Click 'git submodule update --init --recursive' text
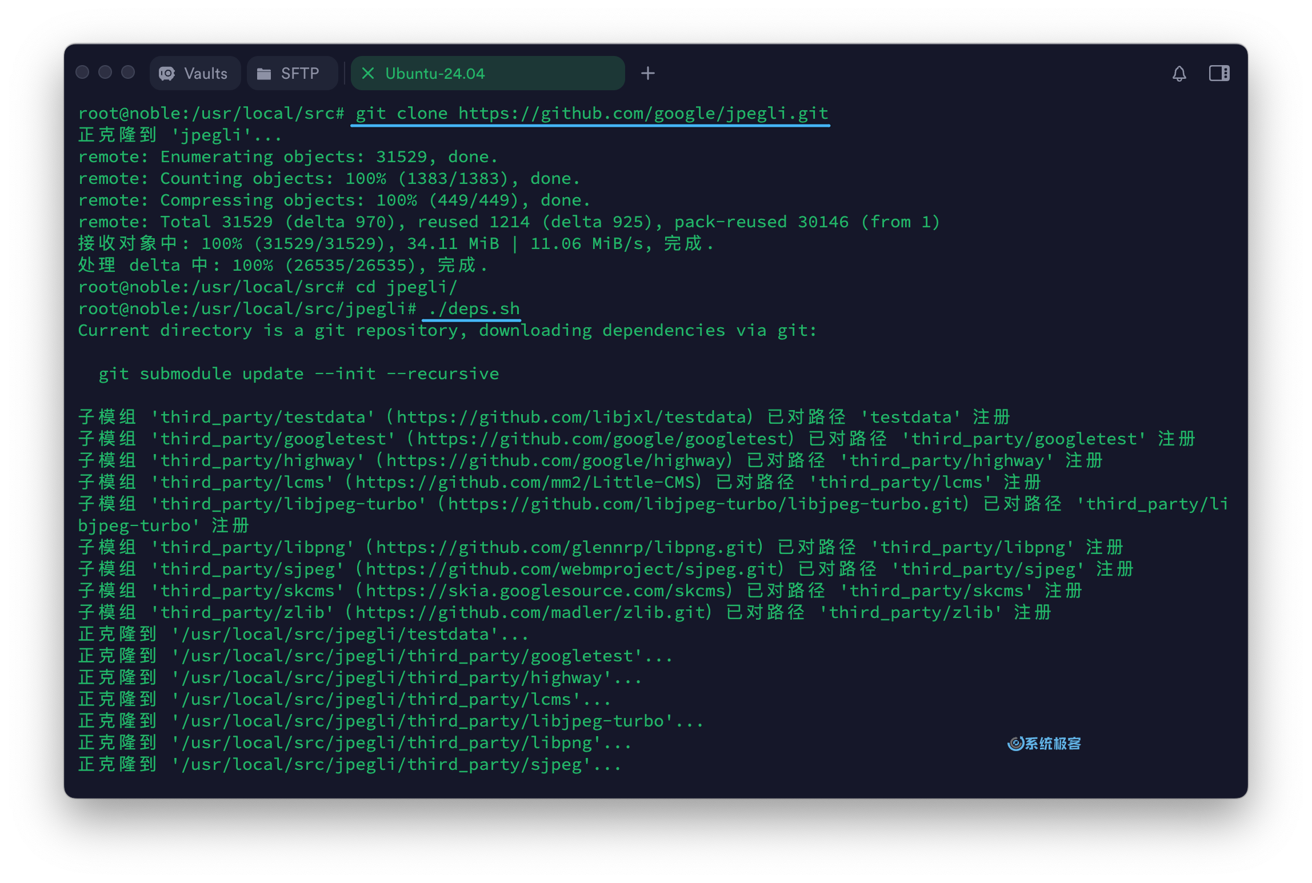Image resolution: width=1312 pixels, height=883 pixels. [299, 374]
